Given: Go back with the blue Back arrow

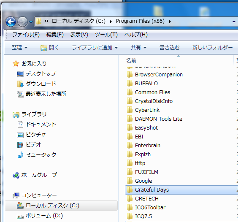Looking at the screenshot, I should click(11, 22).
